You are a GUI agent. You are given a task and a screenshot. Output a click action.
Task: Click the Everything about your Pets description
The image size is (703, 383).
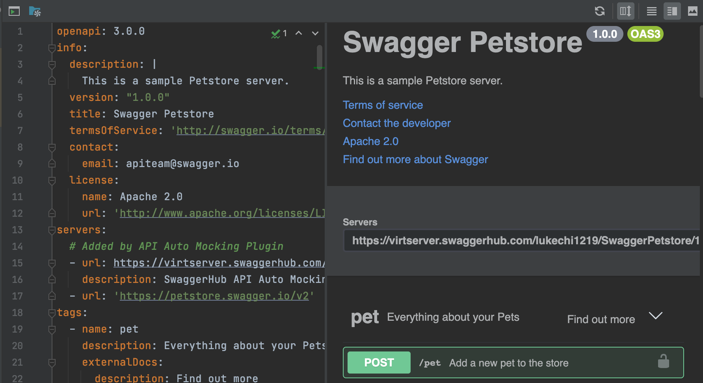click(453, 317)
